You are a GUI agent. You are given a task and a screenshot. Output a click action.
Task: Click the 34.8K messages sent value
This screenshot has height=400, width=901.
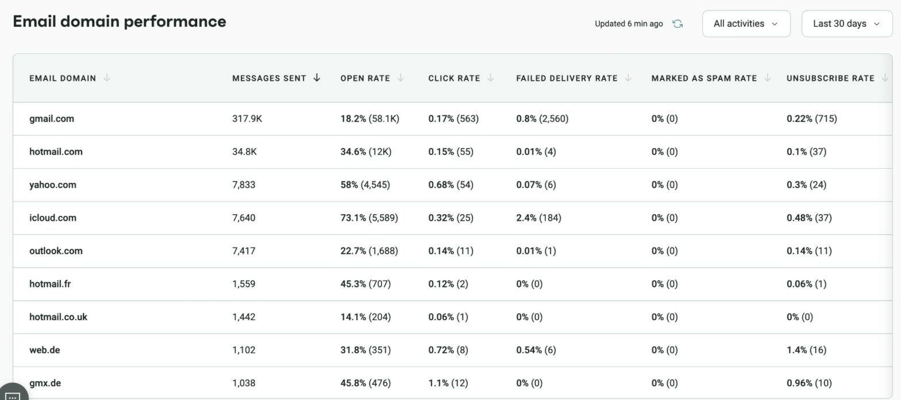click(x=244, y=152)
